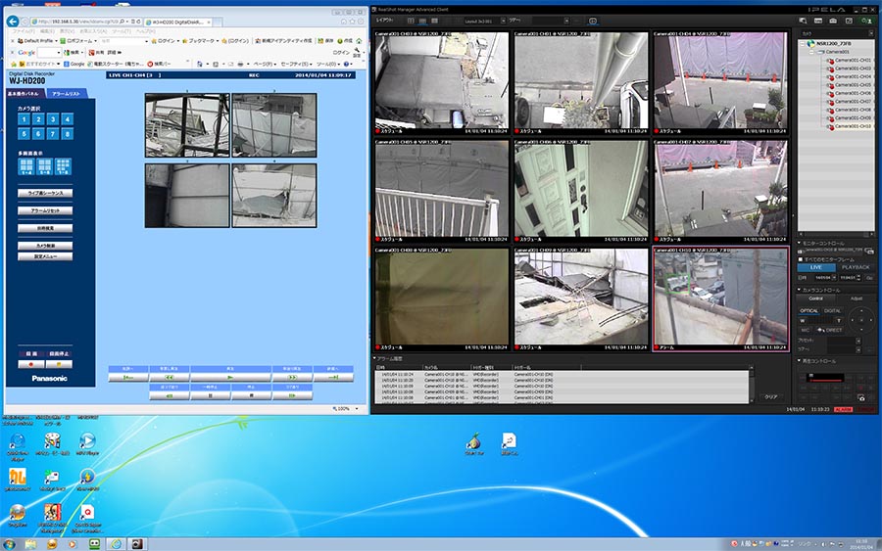The width and height of the screenshot is (882, 551).
Task: Select LIVE mode in monitor control
Action: [x=815, y=267]
